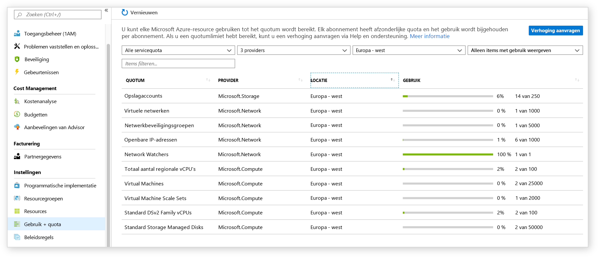Click the Opslagaccounts 6% usage bar
The image size is (598, 257).
[448, 96]
